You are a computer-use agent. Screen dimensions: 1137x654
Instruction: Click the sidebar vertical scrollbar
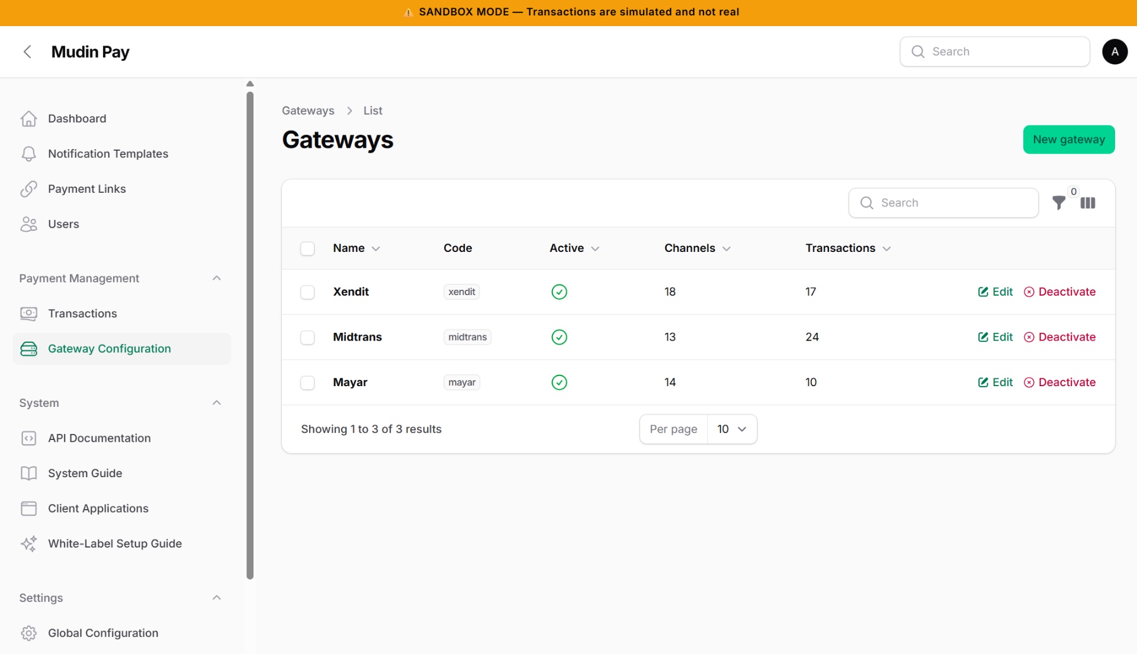tap(250, 335)
